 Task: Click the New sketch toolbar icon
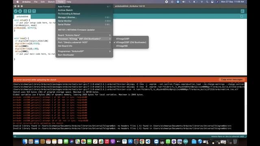coord(25,11)
